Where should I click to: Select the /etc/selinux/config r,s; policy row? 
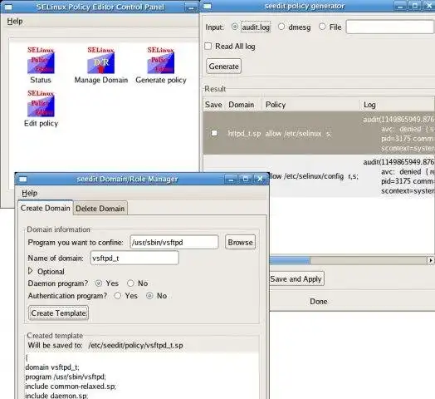314,176
